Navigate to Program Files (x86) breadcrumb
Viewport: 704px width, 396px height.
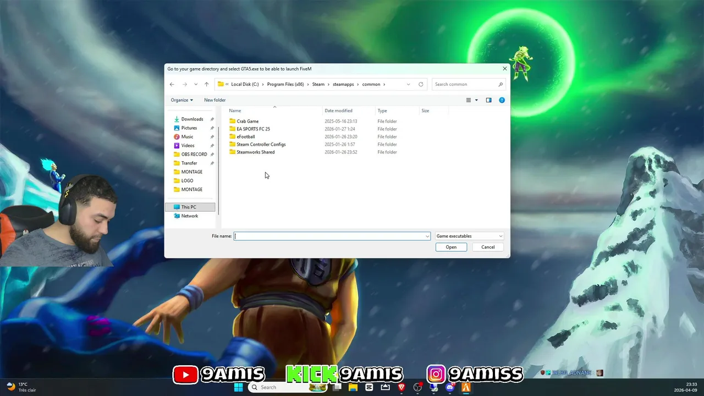click(285, 84)
